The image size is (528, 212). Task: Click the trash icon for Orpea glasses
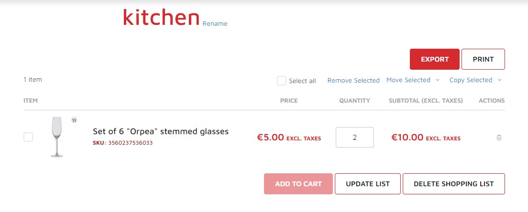499,138
